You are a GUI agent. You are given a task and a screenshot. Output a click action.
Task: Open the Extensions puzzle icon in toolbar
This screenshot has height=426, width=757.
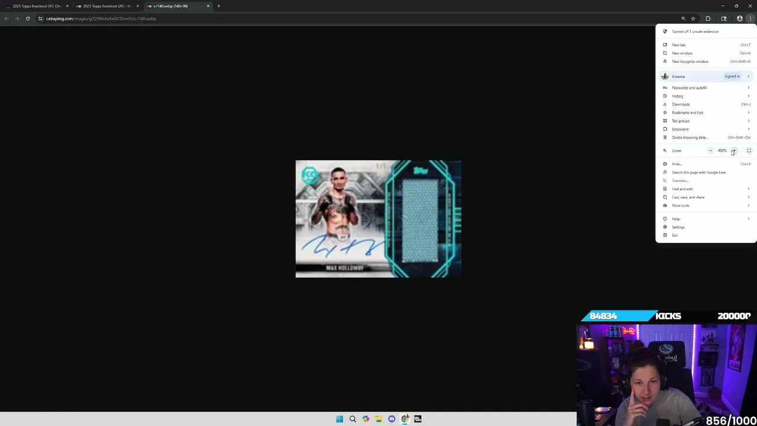point(708,18)
